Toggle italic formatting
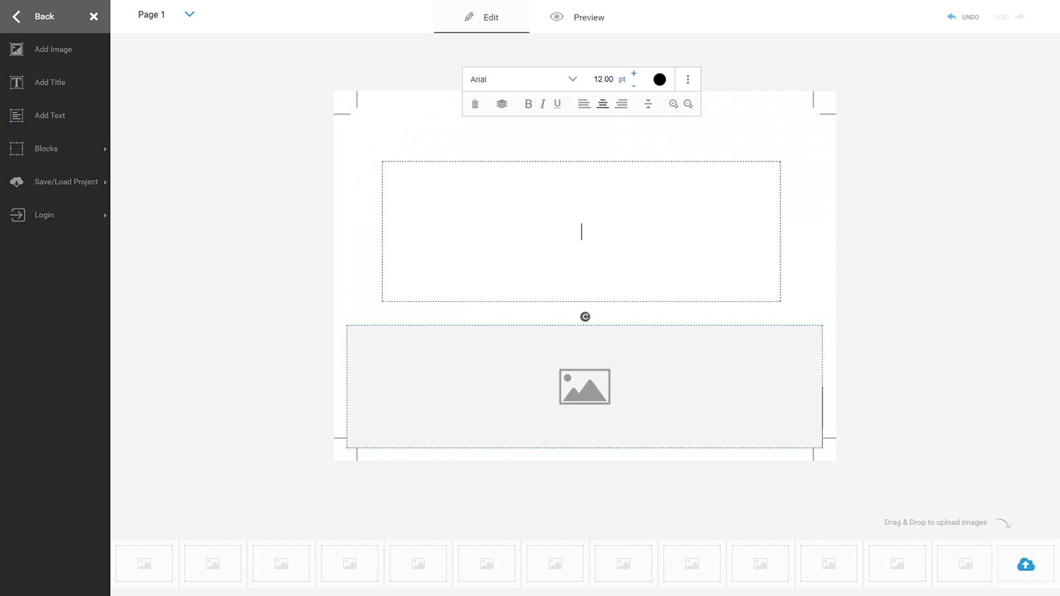The height and width of the screenshot is (596, 1060). pyautogui.click(x=542, y=104)
